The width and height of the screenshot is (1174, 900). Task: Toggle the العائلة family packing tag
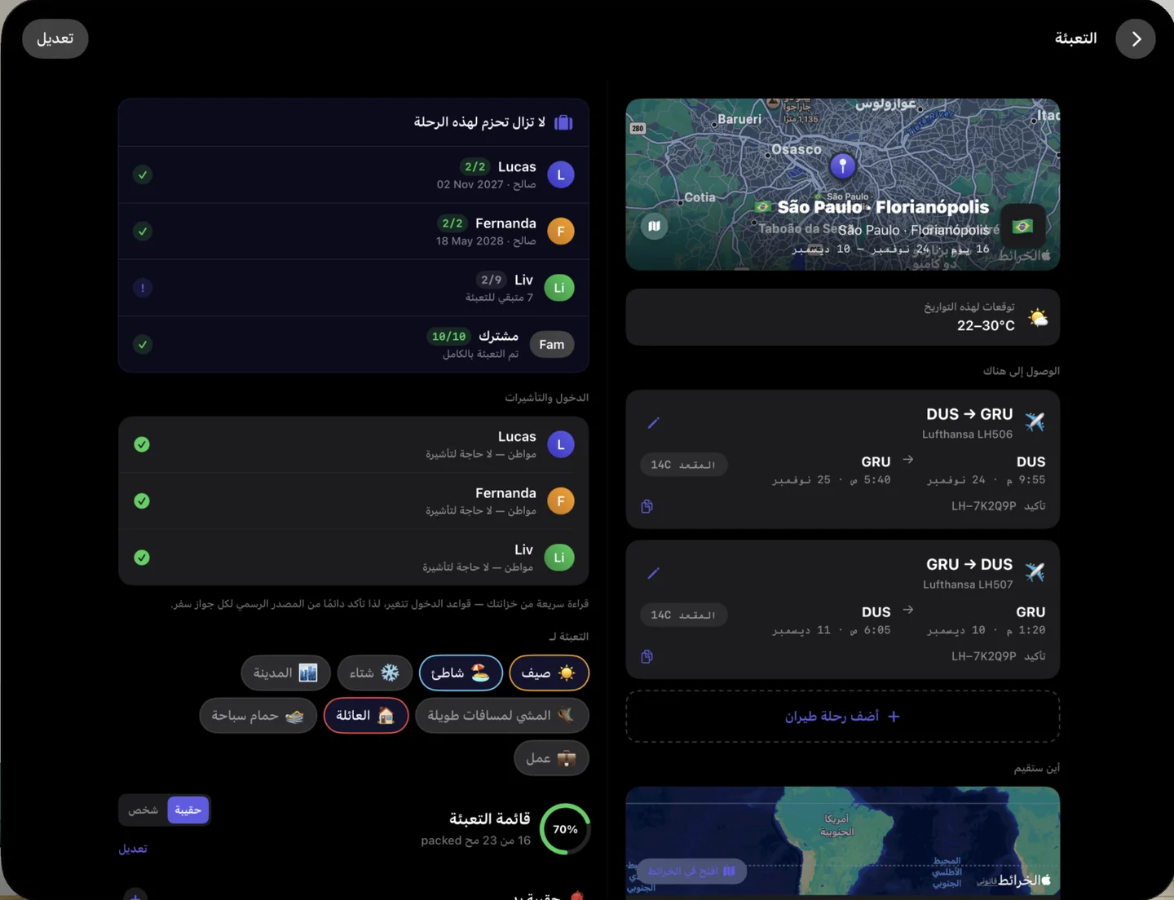(366, 715)
